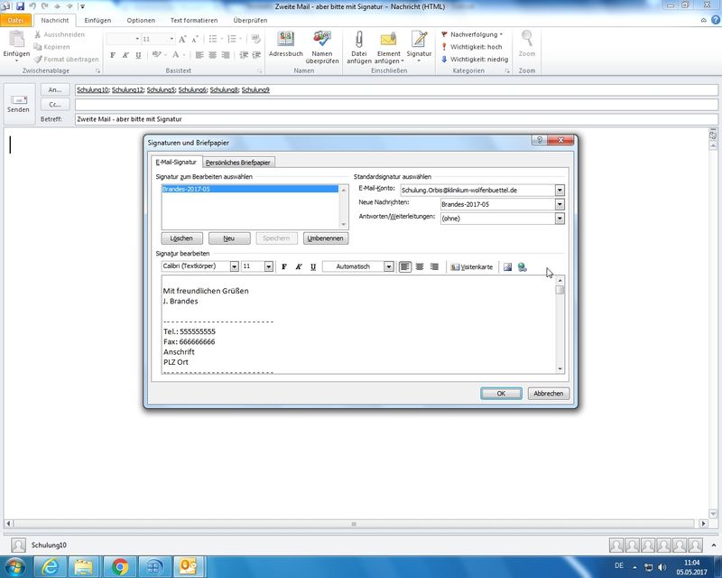This screenshot has width=722, height=578.
Task: Click the undo icon in quick access toolbar
Action: (x=32, y=6)
